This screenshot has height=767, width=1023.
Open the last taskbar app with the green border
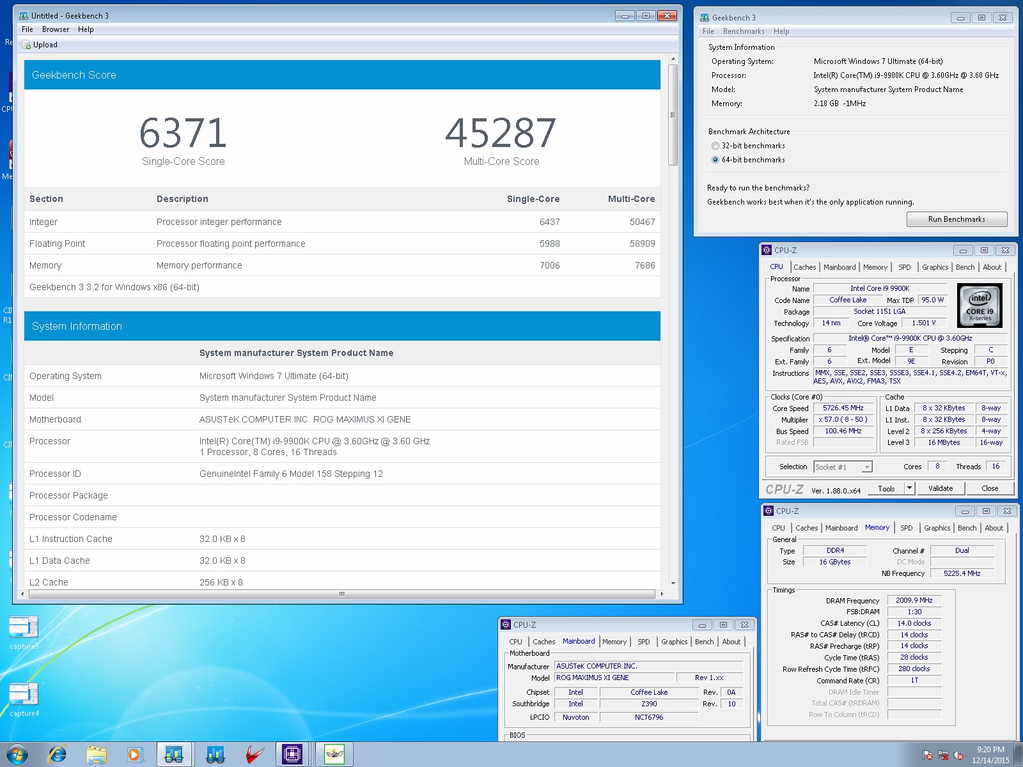[x=334, y=755]
